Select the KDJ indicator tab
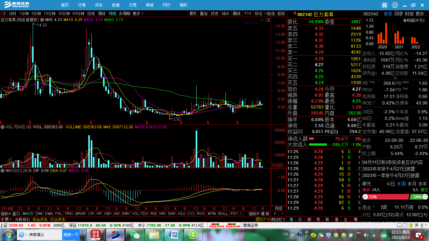 tap(181, 214)
